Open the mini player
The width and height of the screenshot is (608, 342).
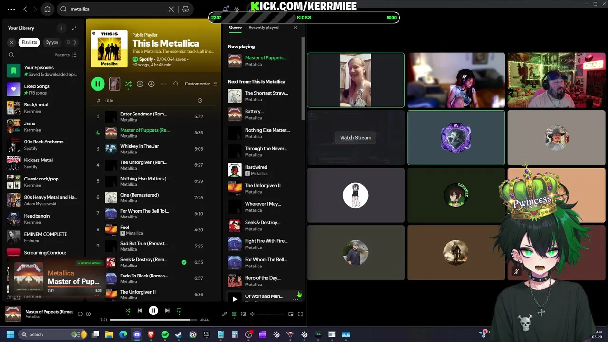291,314
